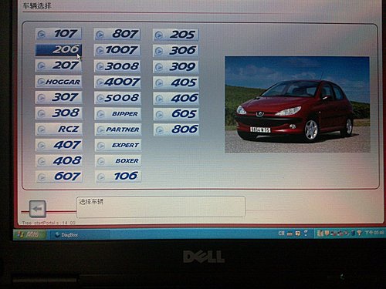This screenshot has width=386, height=289.
Task: Select the EXPERT van button
Action: 118,146
